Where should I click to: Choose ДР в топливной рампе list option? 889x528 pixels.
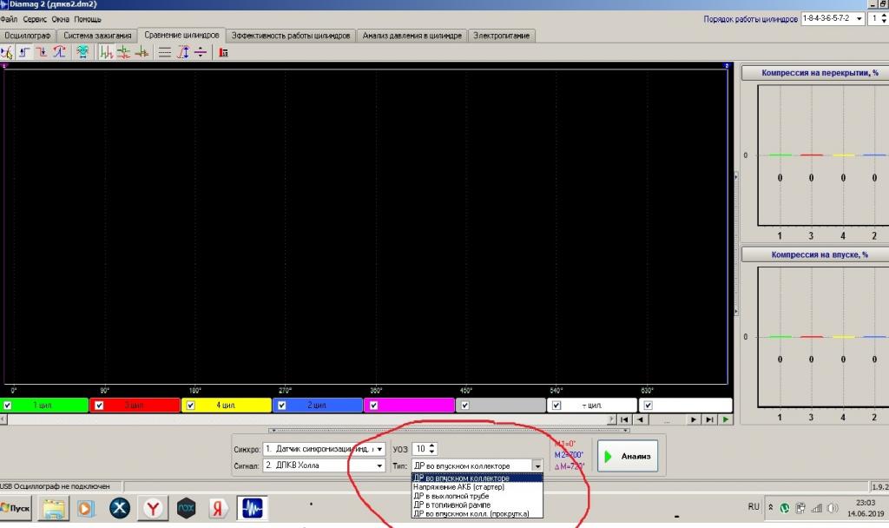tap(477, 505)
